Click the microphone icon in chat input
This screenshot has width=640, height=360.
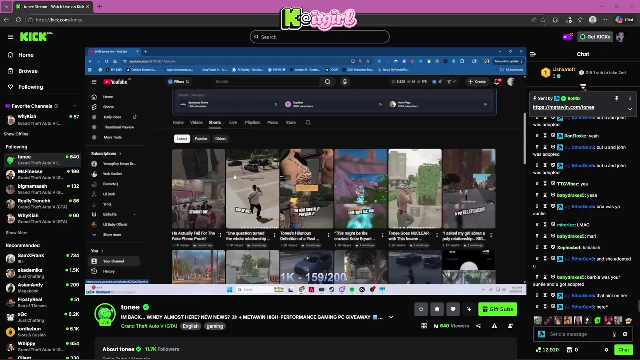tap(614, 334)
